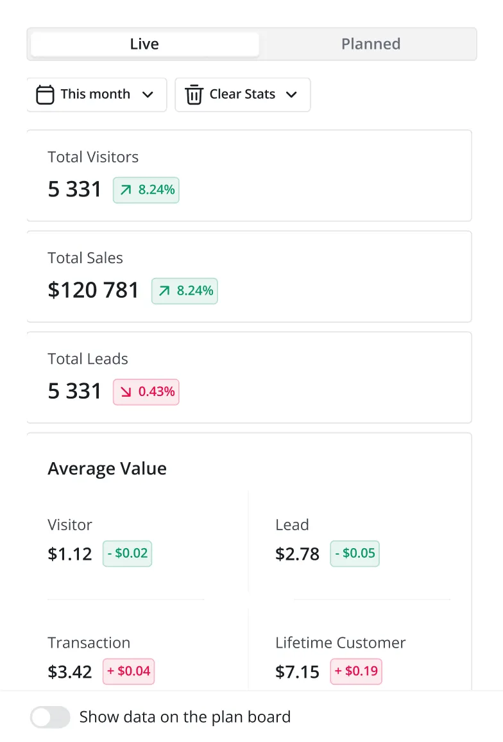Click the Transaction +$0.04 change badge
This screenshot has height=742, width=503.
coord(128,671)
